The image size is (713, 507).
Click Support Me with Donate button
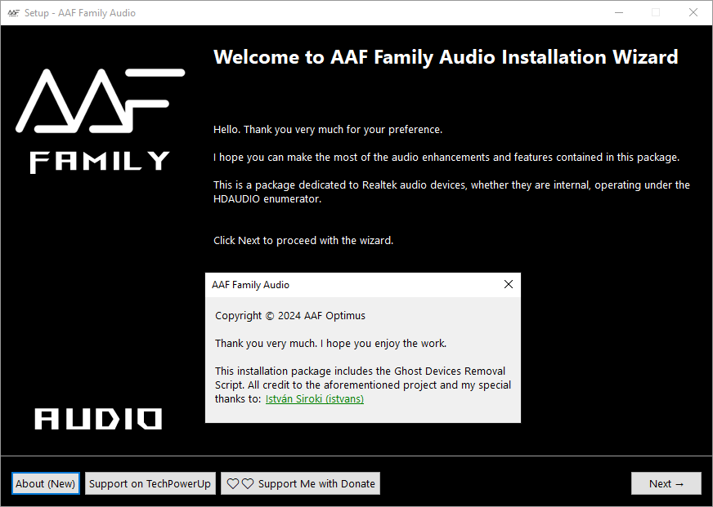tap(301, 483)
